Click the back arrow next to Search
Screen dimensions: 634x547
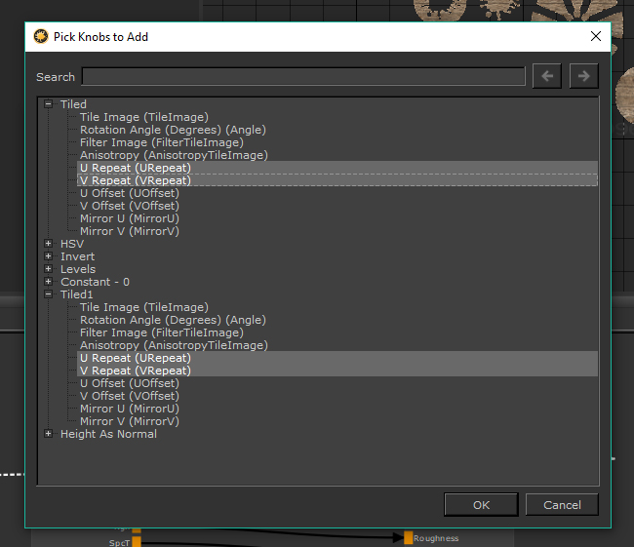pyautogui.click(x=546, y=76)
